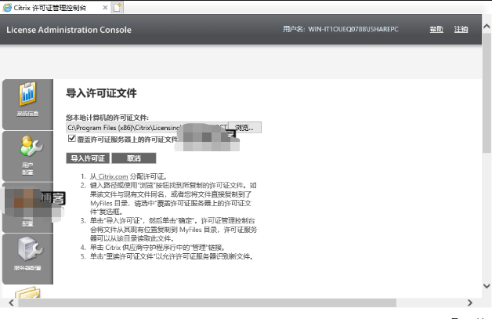Click the 取消 cancel button

click(134, 158)
